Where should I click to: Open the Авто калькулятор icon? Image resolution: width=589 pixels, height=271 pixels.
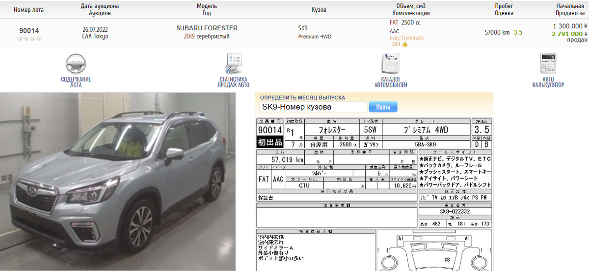(548, 64)
